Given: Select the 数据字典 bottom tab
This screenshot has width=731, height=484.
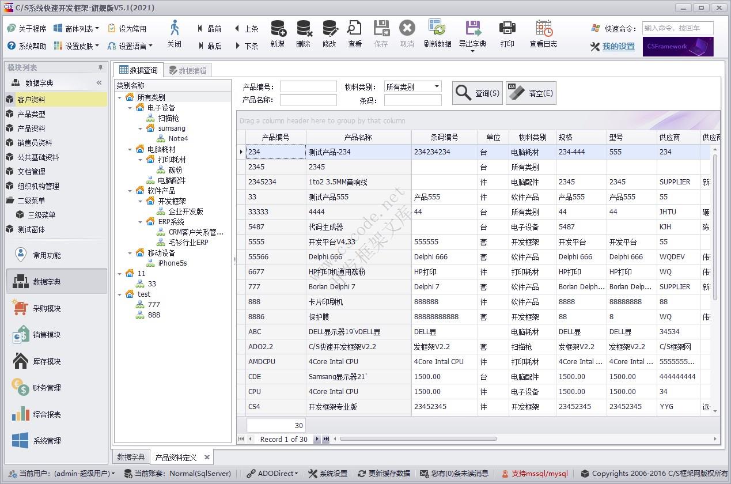Looking at the screenshot, I should 131,457.
